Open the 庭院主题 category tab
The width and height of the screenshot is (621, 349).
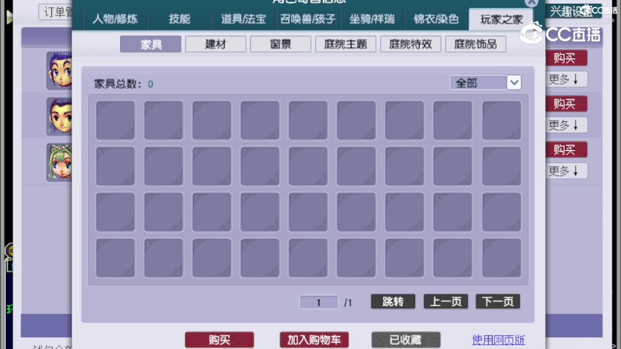[345, 44]
